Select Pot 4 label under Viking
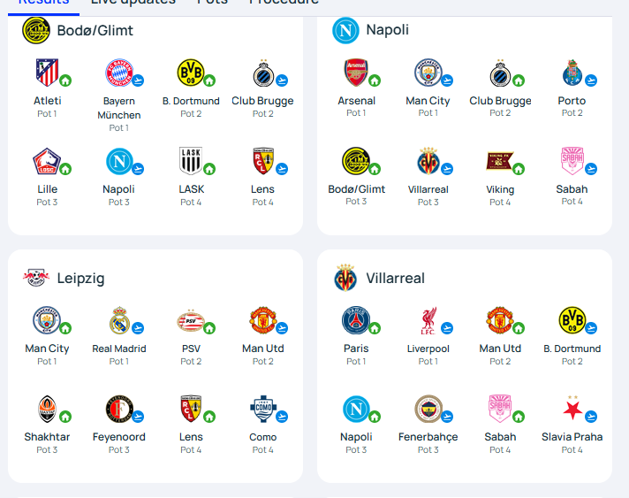Image resolution: width=629 pixels, height=498 pixels. (500, 202)
